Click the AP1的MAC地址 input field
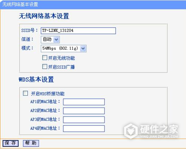Viewport: 186px width, 149px height. coord(84,102)
